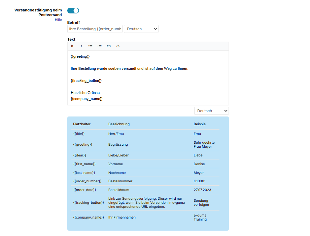Click the 'G10001' example value
The image size is (310, 236).
pyautogui.click(x=200, y=181)
